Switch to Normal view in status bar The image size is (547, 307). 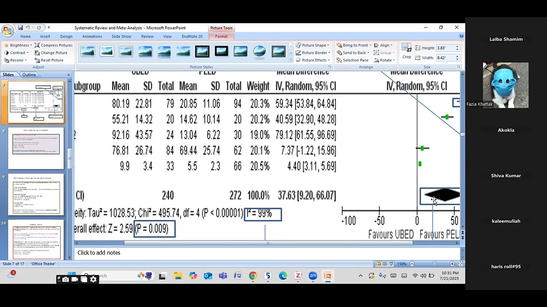point(378,264)
